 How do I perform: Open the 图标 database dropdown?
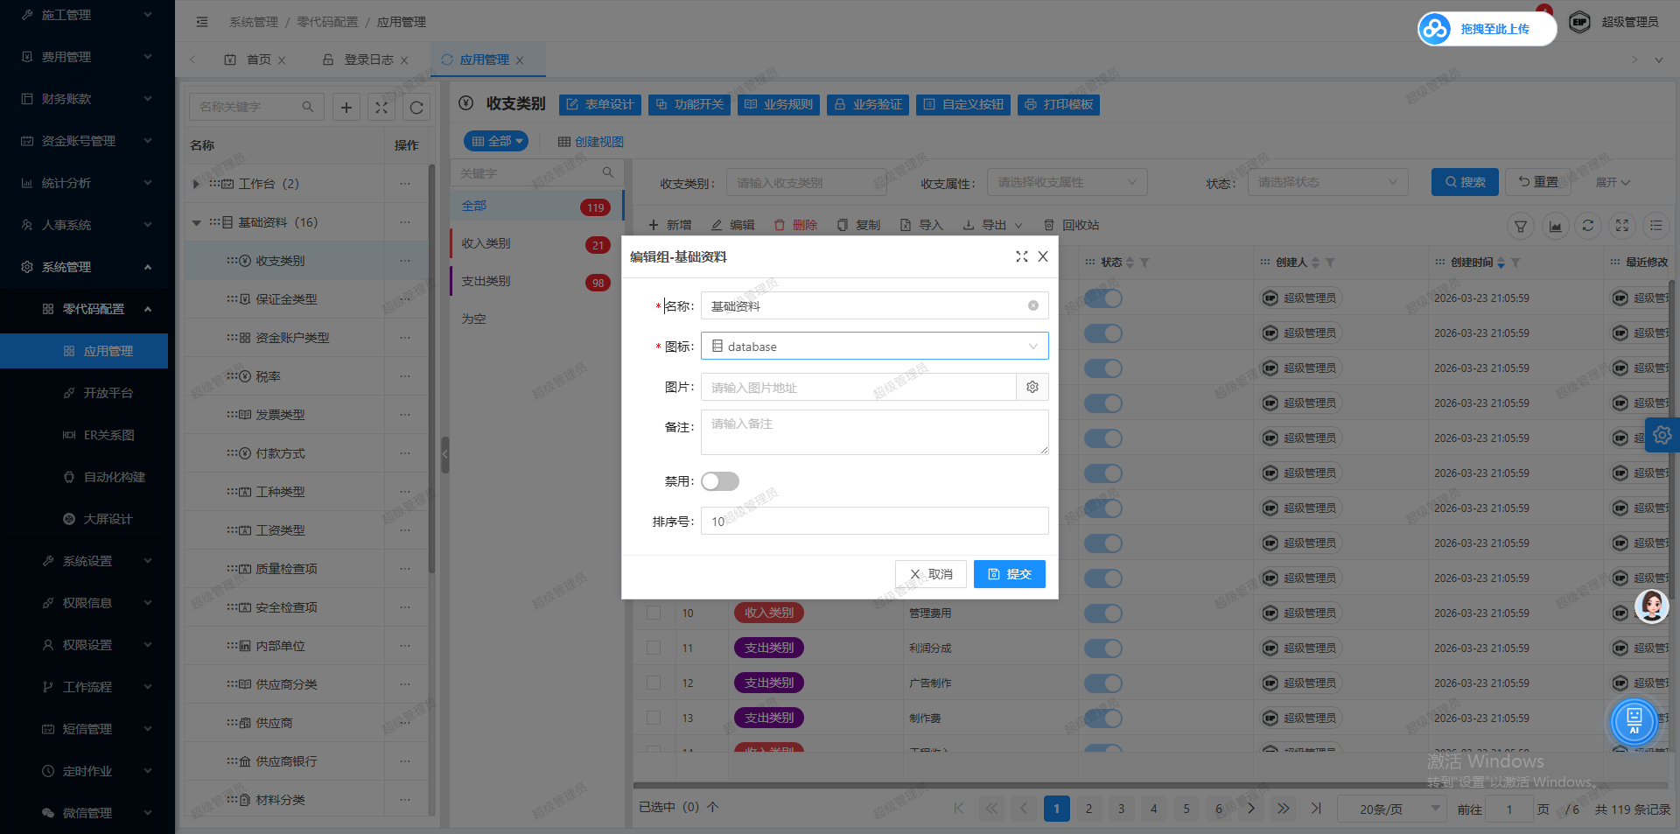click(x=875, y=346)
